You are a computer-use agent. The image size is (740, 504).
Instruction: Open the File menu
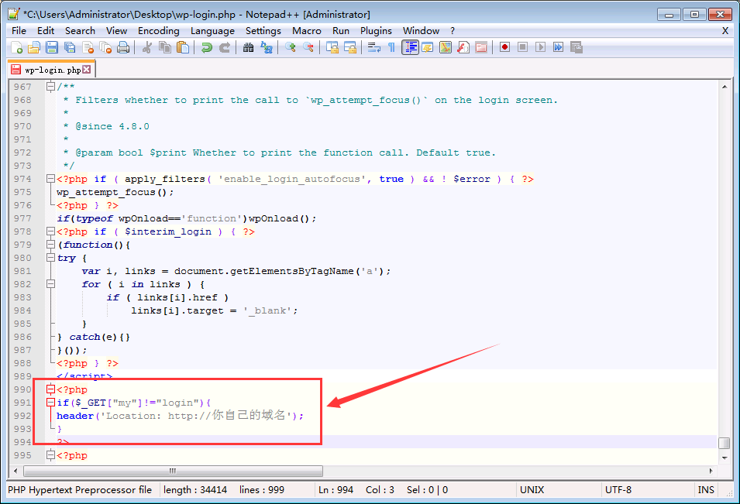19,31
